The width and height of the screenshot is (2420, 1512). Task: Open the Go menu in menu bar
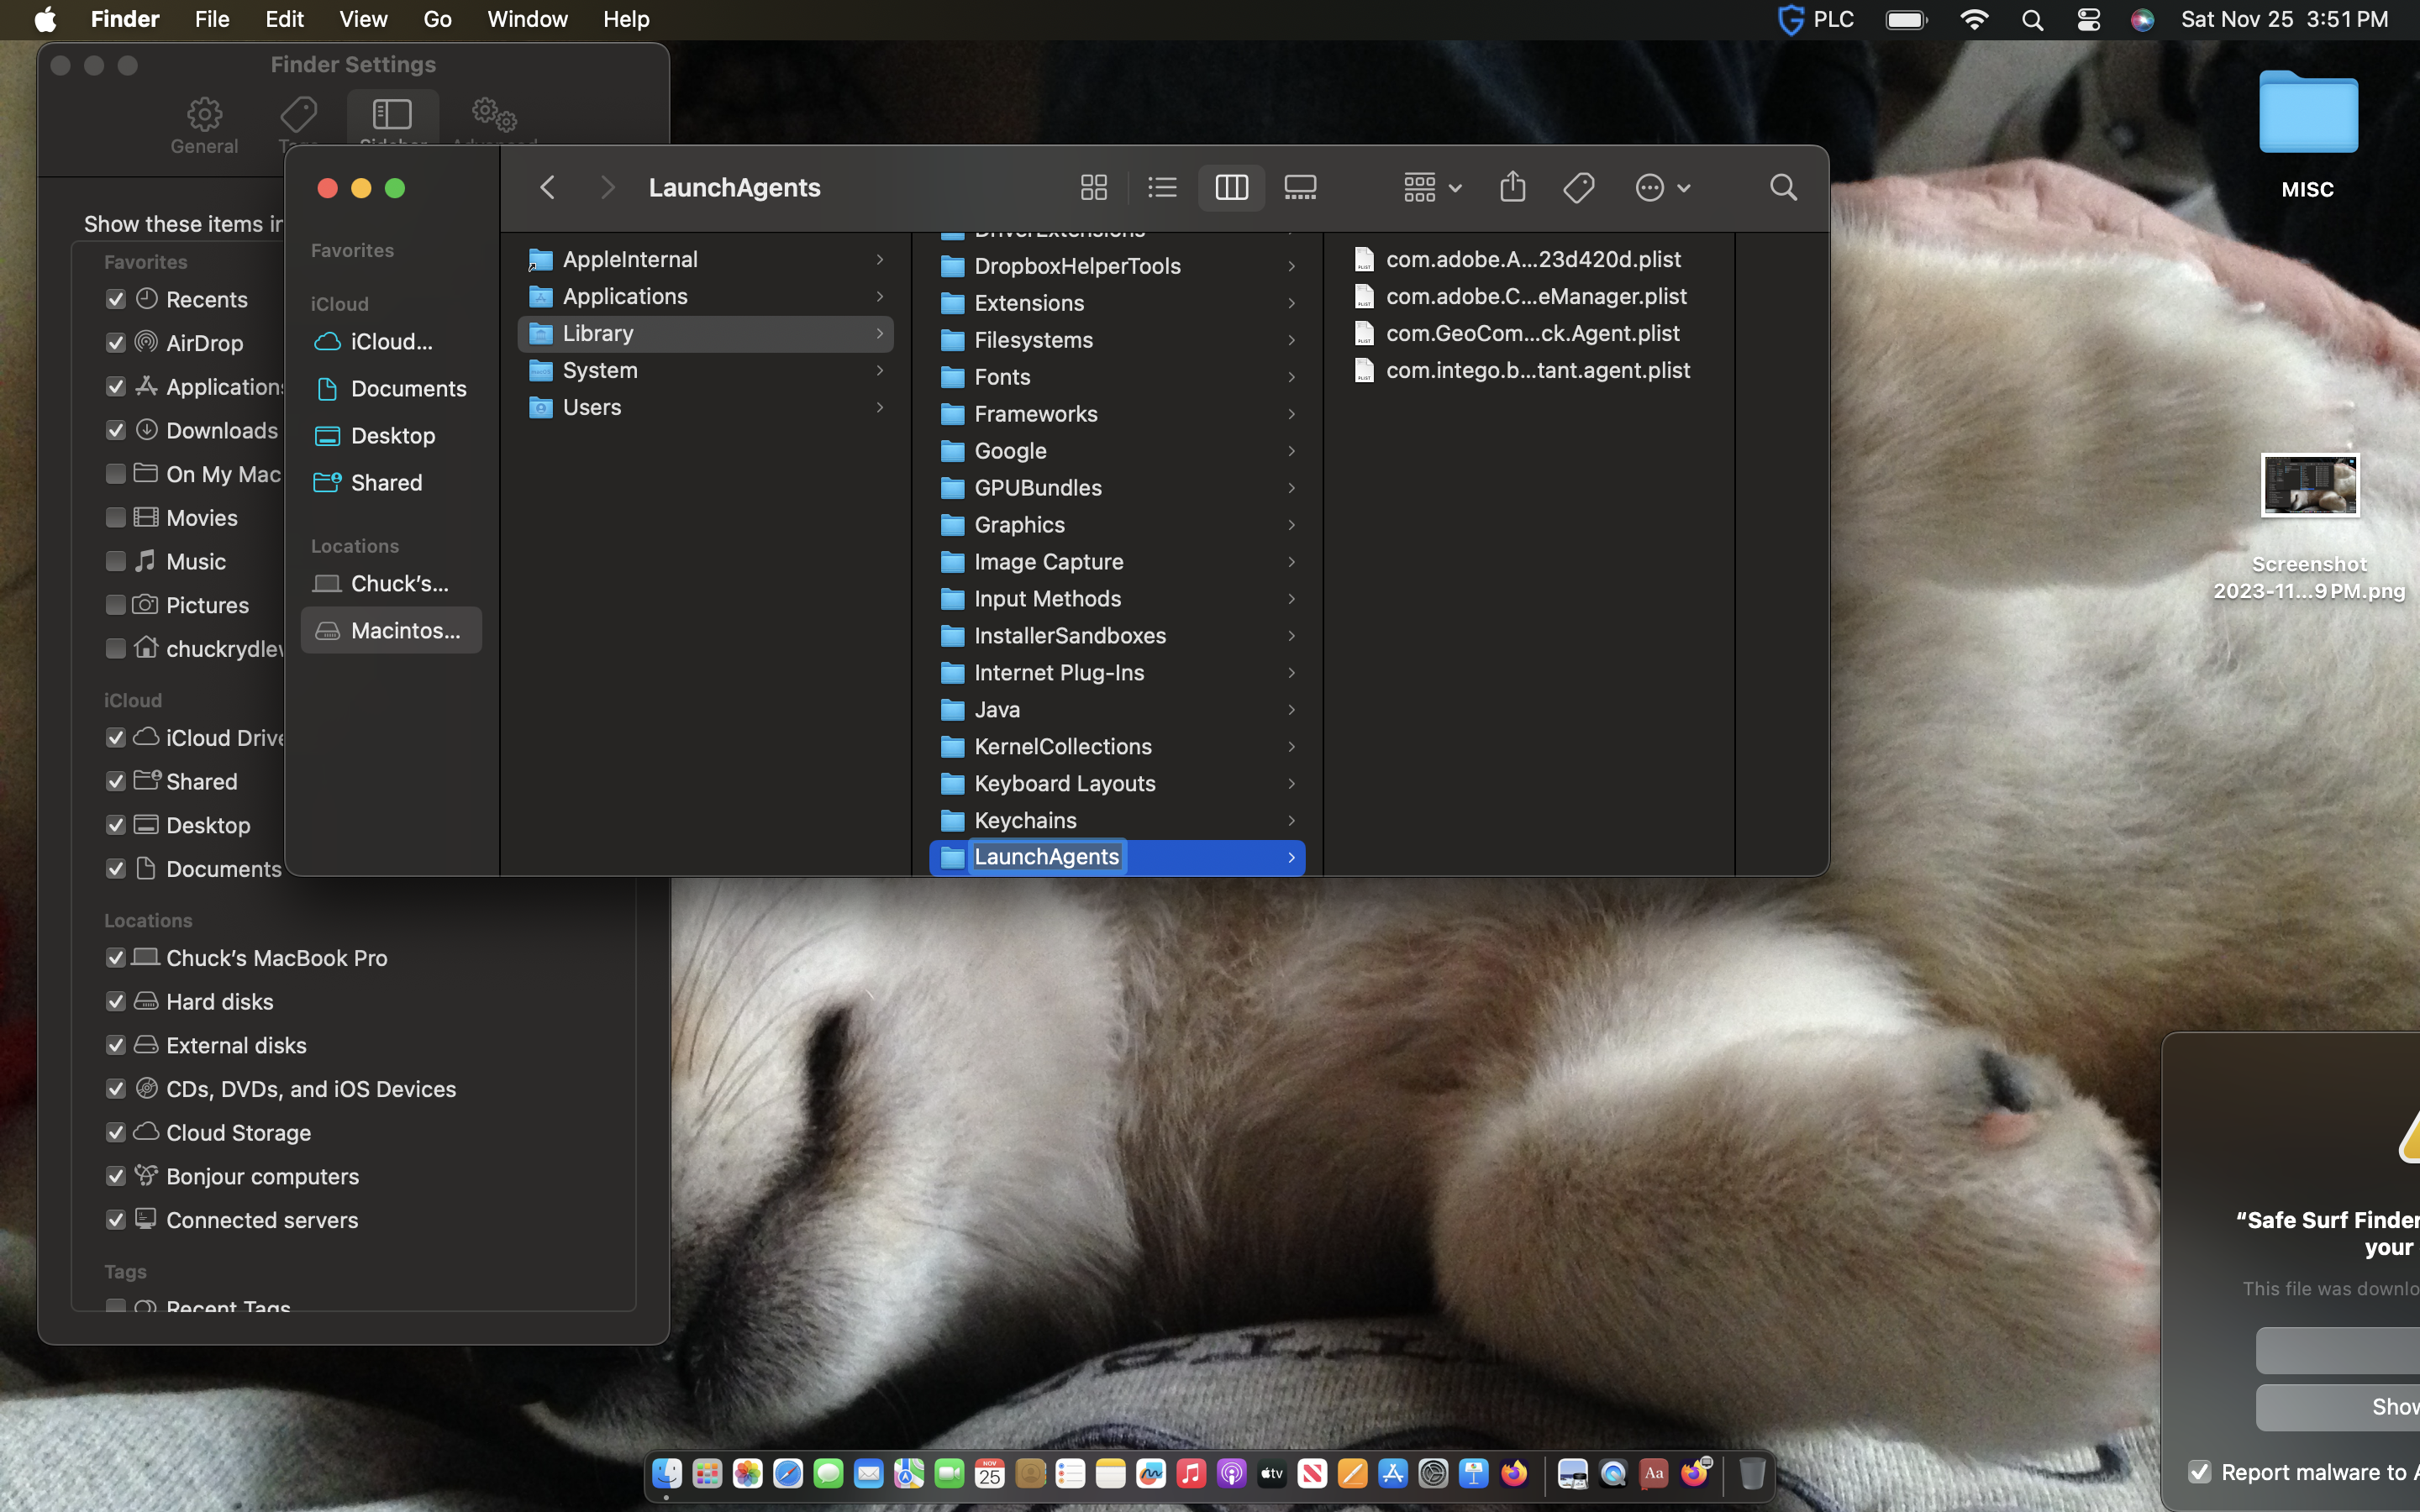pos(437,20)
